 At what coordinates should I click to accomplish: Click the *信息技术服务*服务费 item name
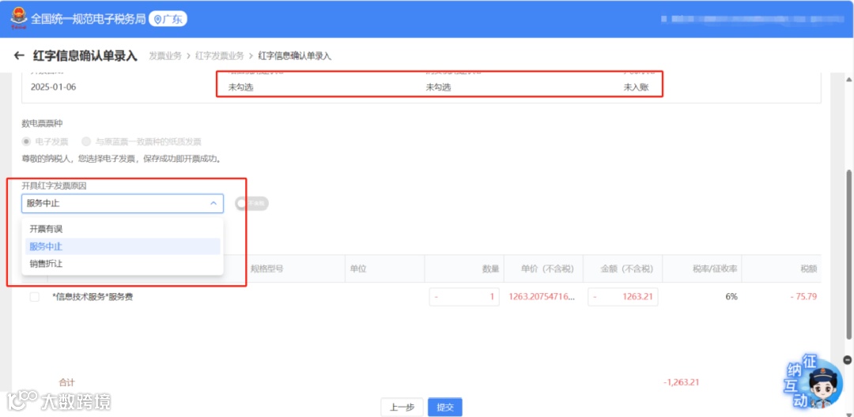pyautogui.click(x=92, y=297)
